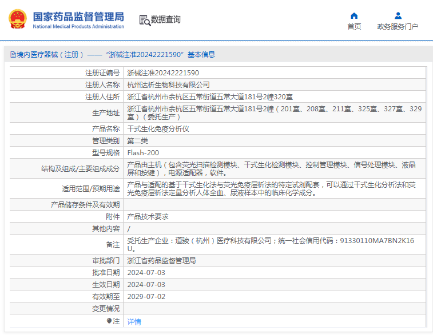The width and height of the screenshot is (433, 335).
Task: Go to 首页 via house icon
Action: click(354, 15)
